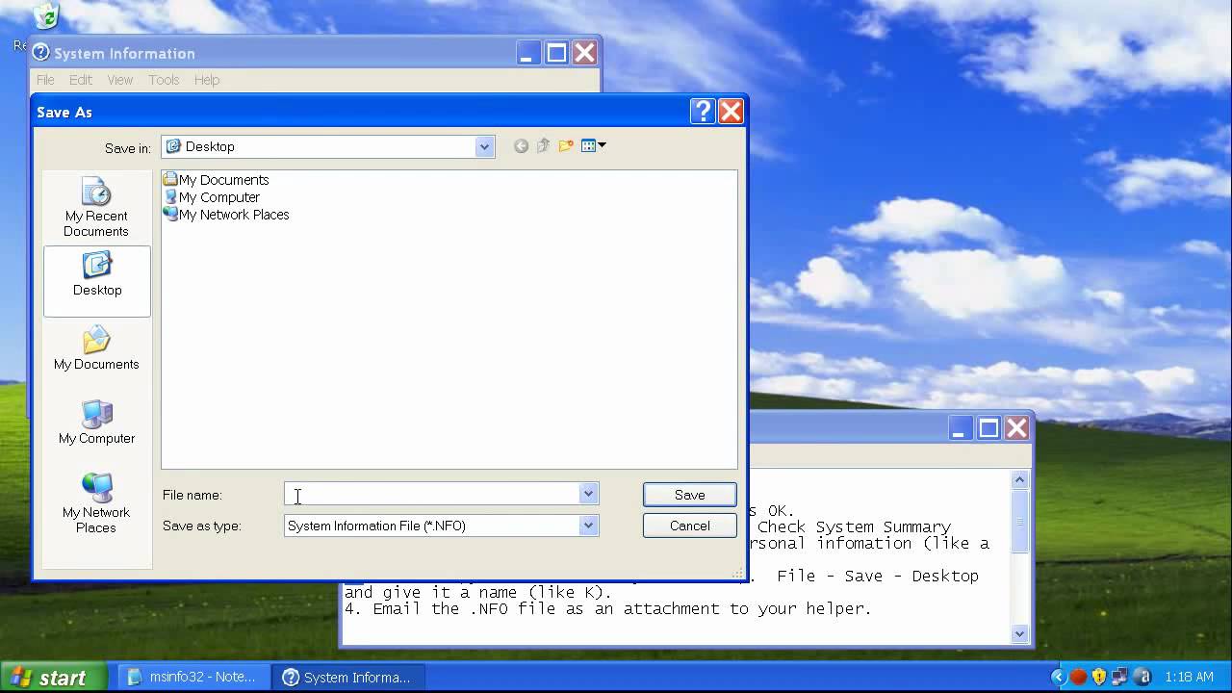Open My Recent Documents in places bar
The width and height of the screenshot is (1232, 693).
(x=96, y=208)
